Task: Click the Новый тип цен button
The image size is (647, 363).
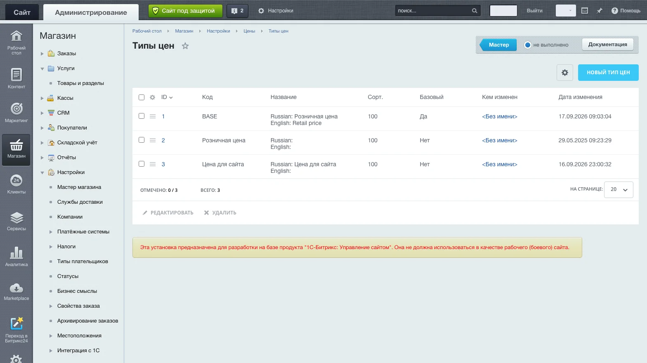Action: 608,73
